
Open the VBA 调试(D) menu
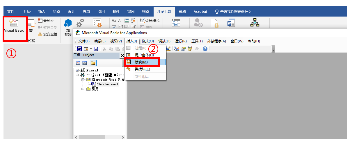(164, 41)
